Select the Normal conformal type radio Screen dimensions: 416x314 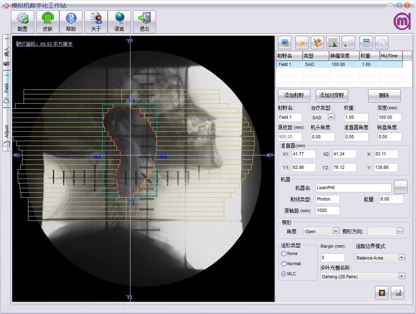pyautogui.click(x=284, y=264)
